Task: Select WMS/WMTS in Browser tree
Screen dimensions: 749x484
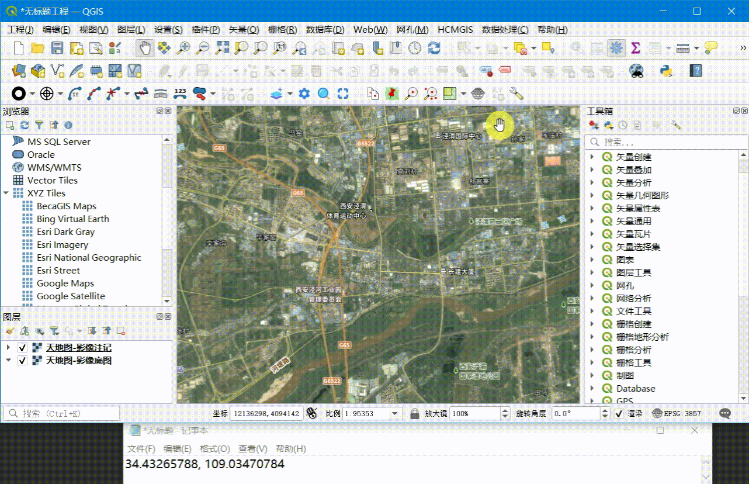Action: (x=54, y=167)
